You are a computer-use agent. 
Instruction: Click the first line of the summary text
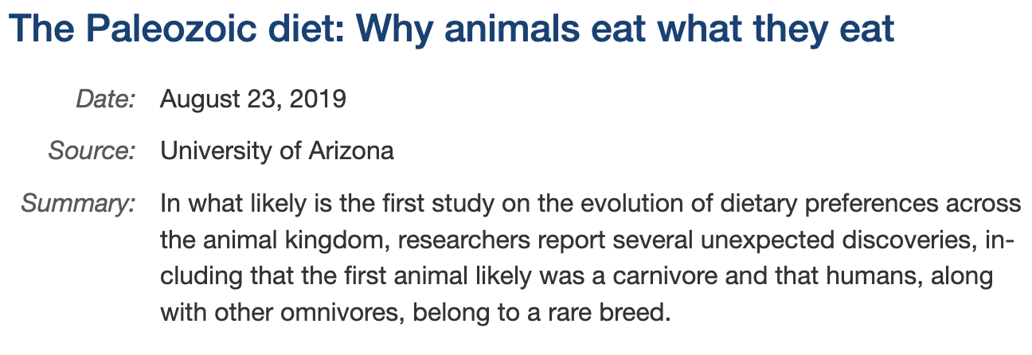tap(591, 204)
